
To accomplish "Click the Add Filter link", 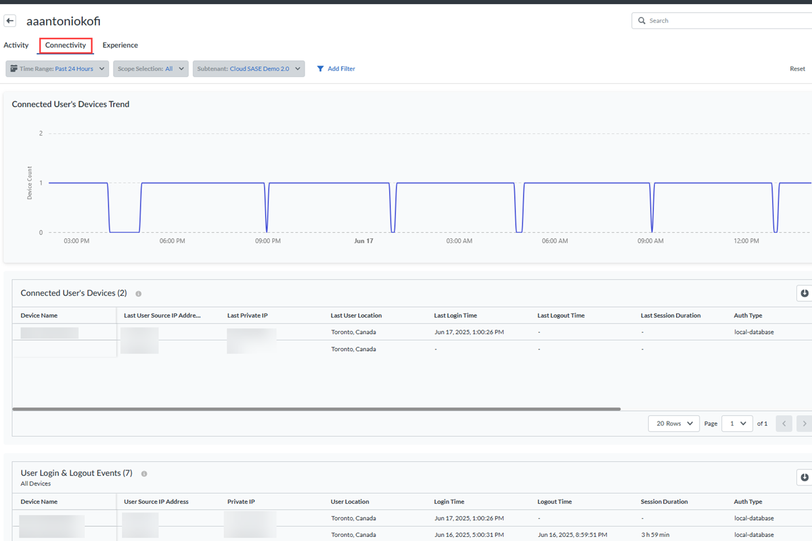I will [341, 69].
